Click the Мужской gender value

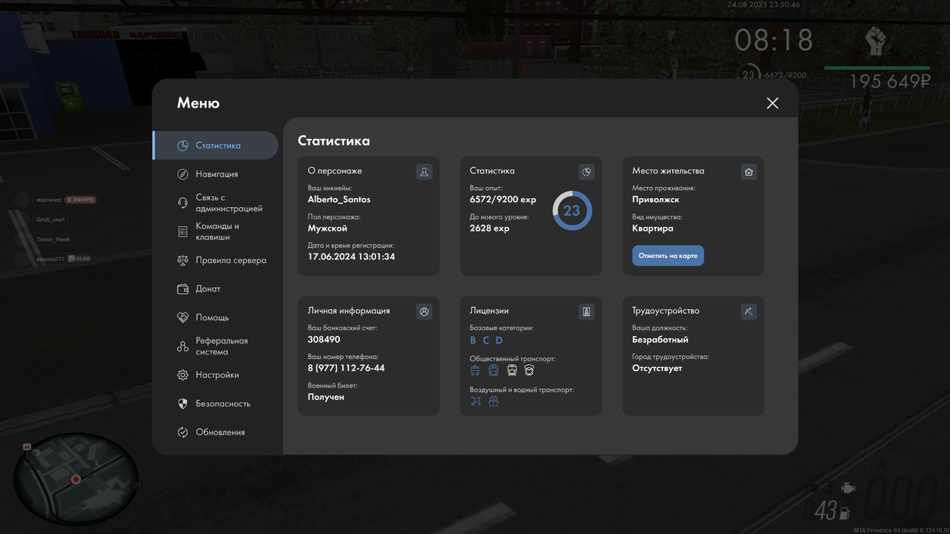click(x=327, y=228)
